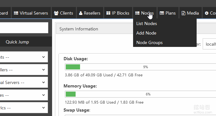Click the '6%' memory usage value
Image resolution: width=216 pixels, height=116 pixels.
coord(148,94)
